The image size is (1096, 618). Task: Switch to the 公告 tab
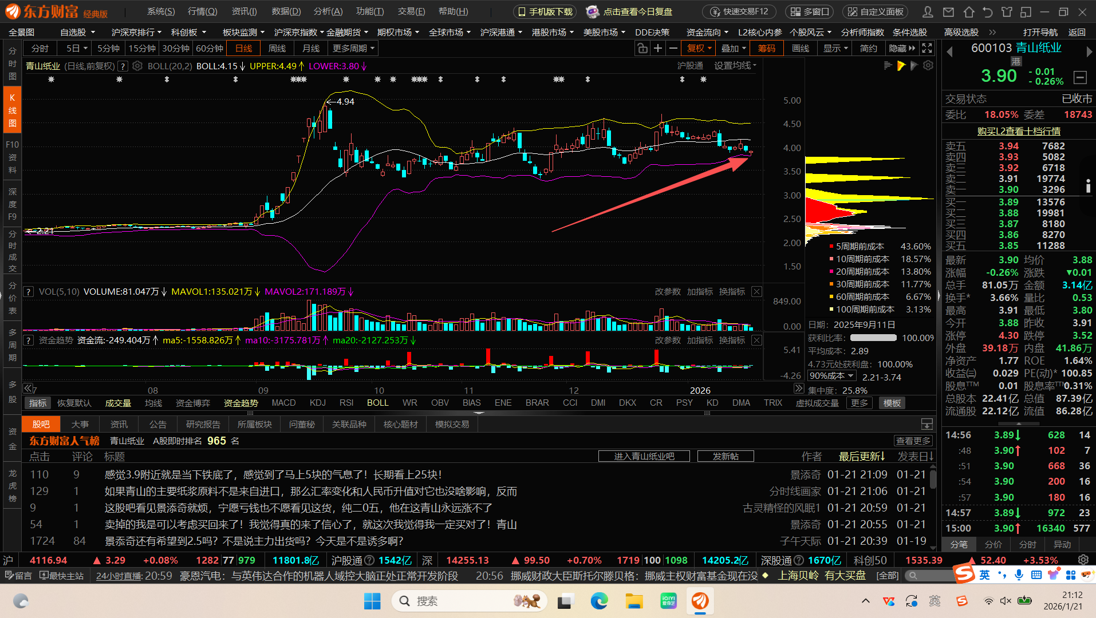[x=158, y=424]
